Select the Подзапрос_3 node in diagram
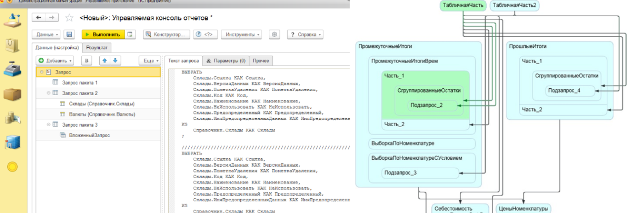The image size is (638, 213). click(400, 173)
